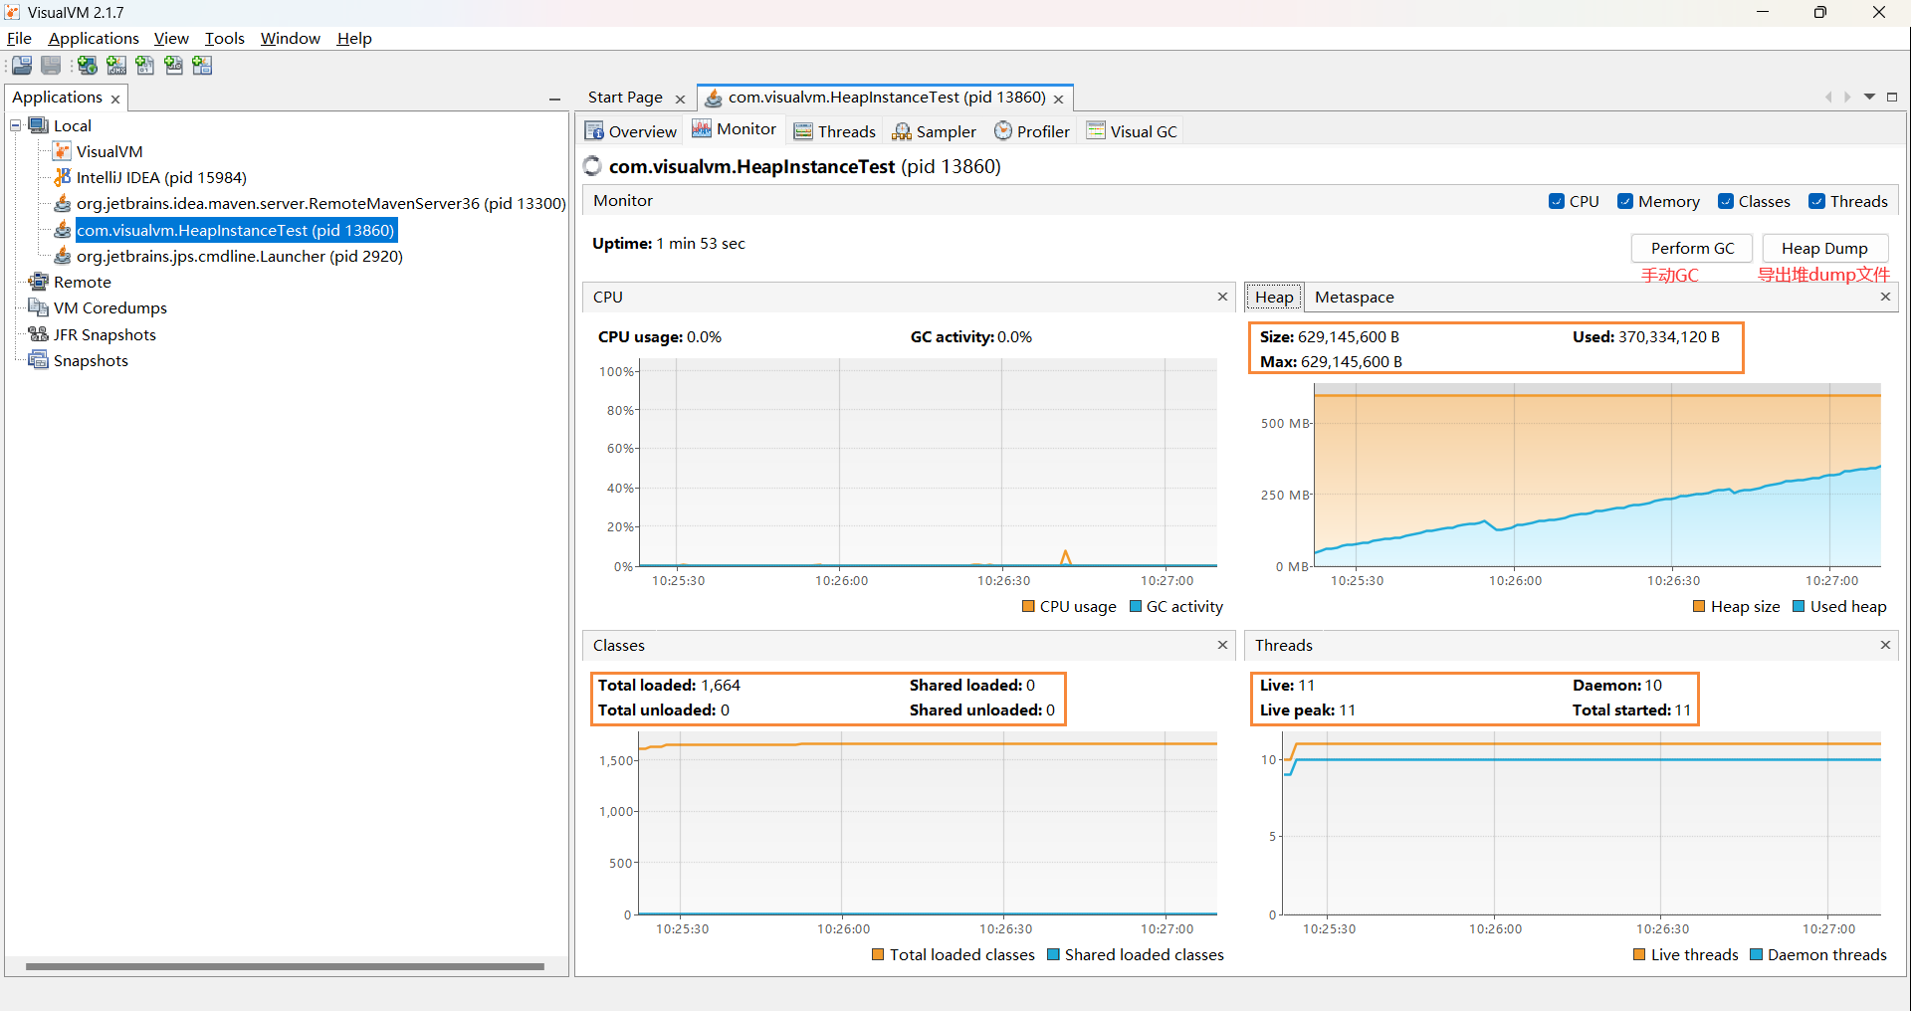Click the Add Remote Host toolbar icon

pos(88,66)
